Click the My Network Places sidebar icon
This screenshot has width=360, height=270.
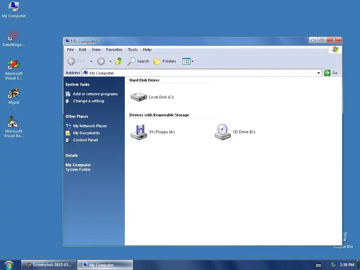click(68, 126)
